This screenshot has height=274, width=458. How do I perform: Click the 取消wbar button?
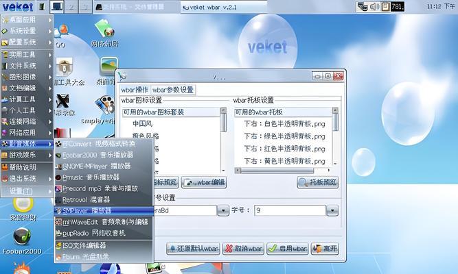pyautogui.click(x=243, y=249)
